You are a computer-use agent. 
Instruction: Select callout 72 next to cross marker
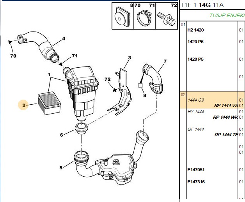(108, 79)
